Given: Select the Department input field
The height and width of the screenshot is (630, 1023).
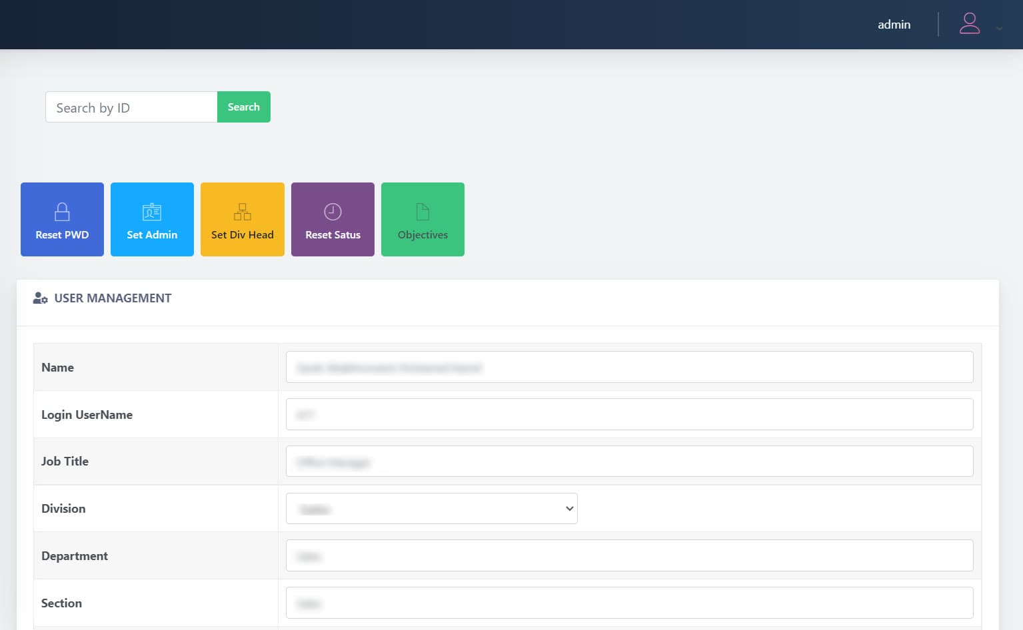Looking at the screenshot, I should (x=629, y=555).
